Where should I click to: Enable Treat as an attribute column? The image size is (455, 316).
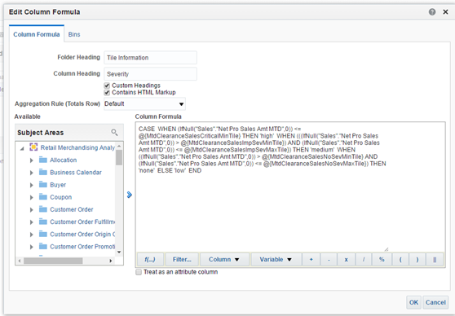click(139, 272)
